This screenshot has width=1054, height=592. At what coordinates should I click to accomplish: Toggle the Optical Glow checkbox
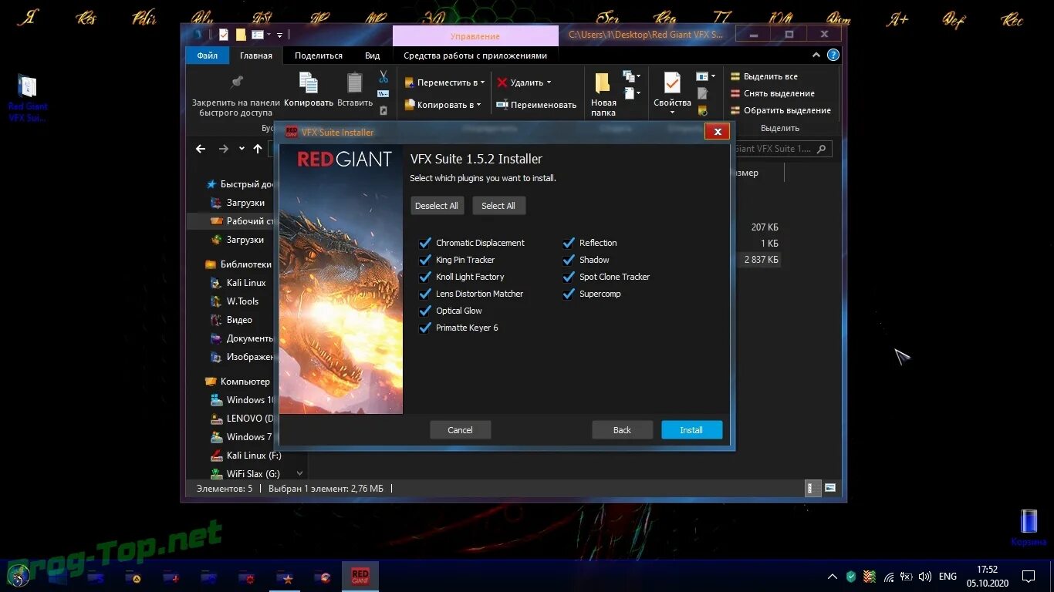[x=424, y=311]
